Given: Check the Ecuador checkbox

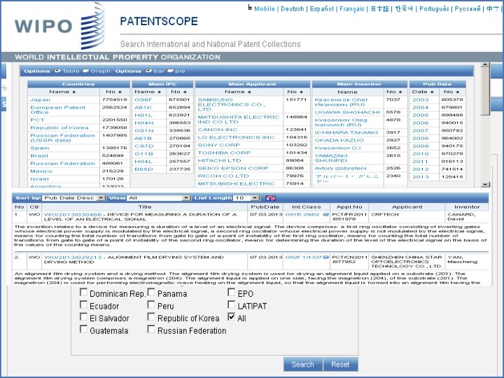Looking at the screenshot, I should 83,304.
